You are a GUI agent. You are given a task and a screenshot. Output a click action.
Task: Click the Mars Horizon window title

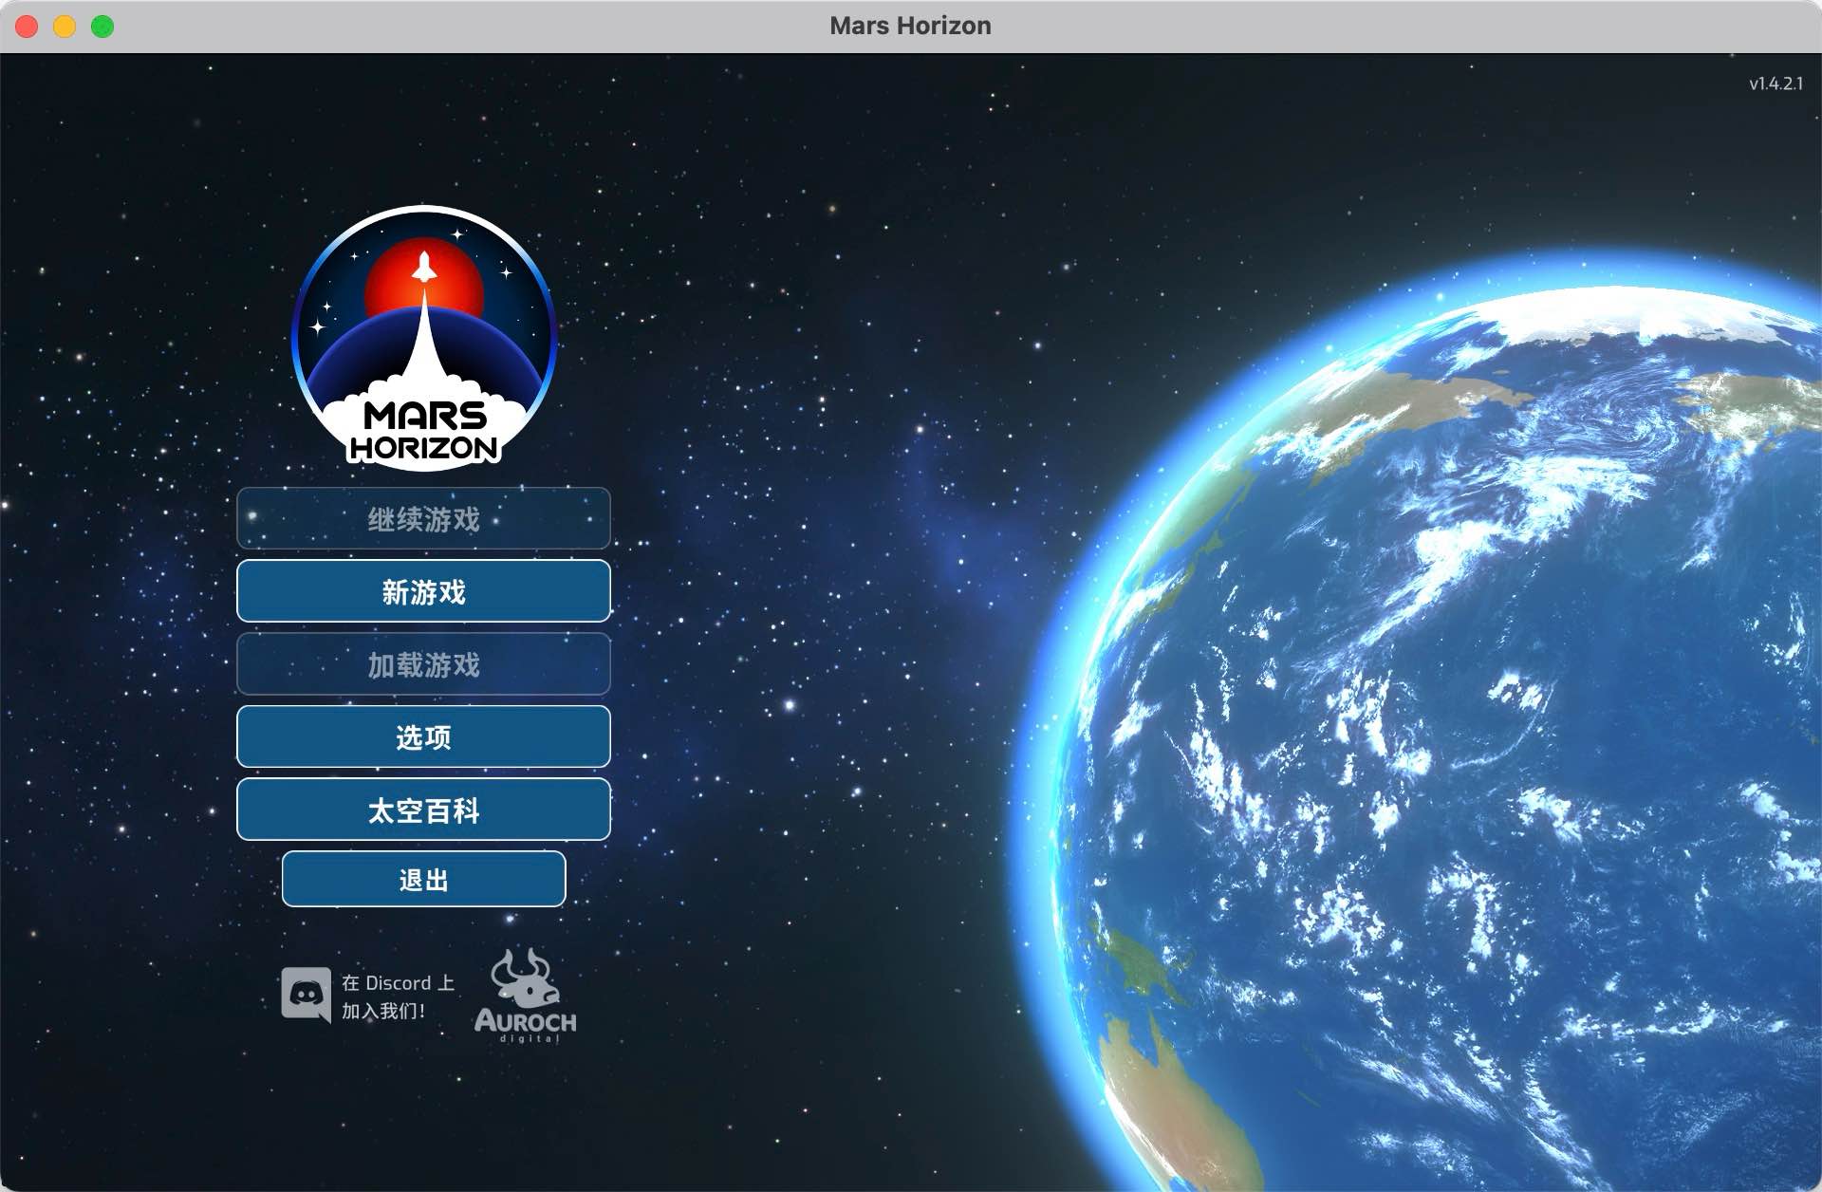[x=910, y=26]
